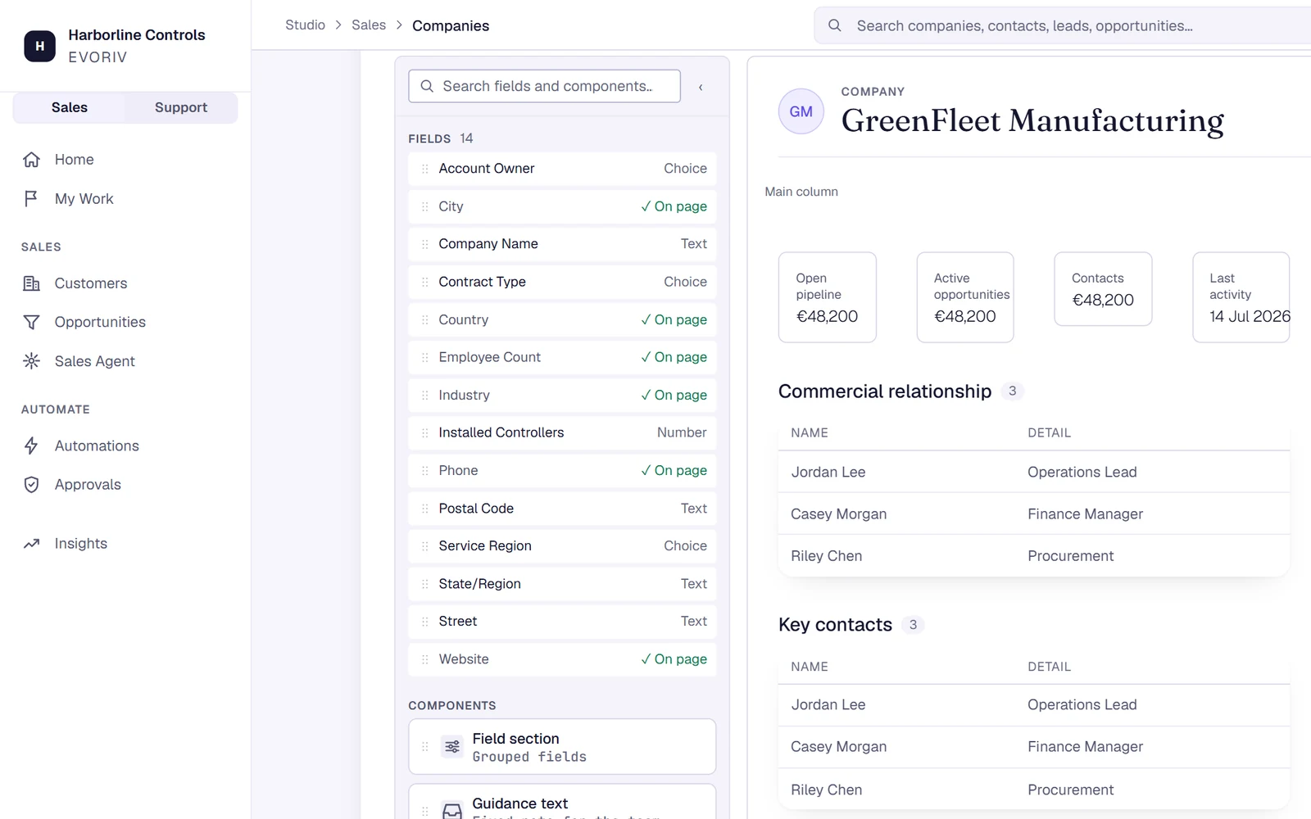Select the Country field row
Viewport: 1311px width, 819px height.
(x=562, y=319)
